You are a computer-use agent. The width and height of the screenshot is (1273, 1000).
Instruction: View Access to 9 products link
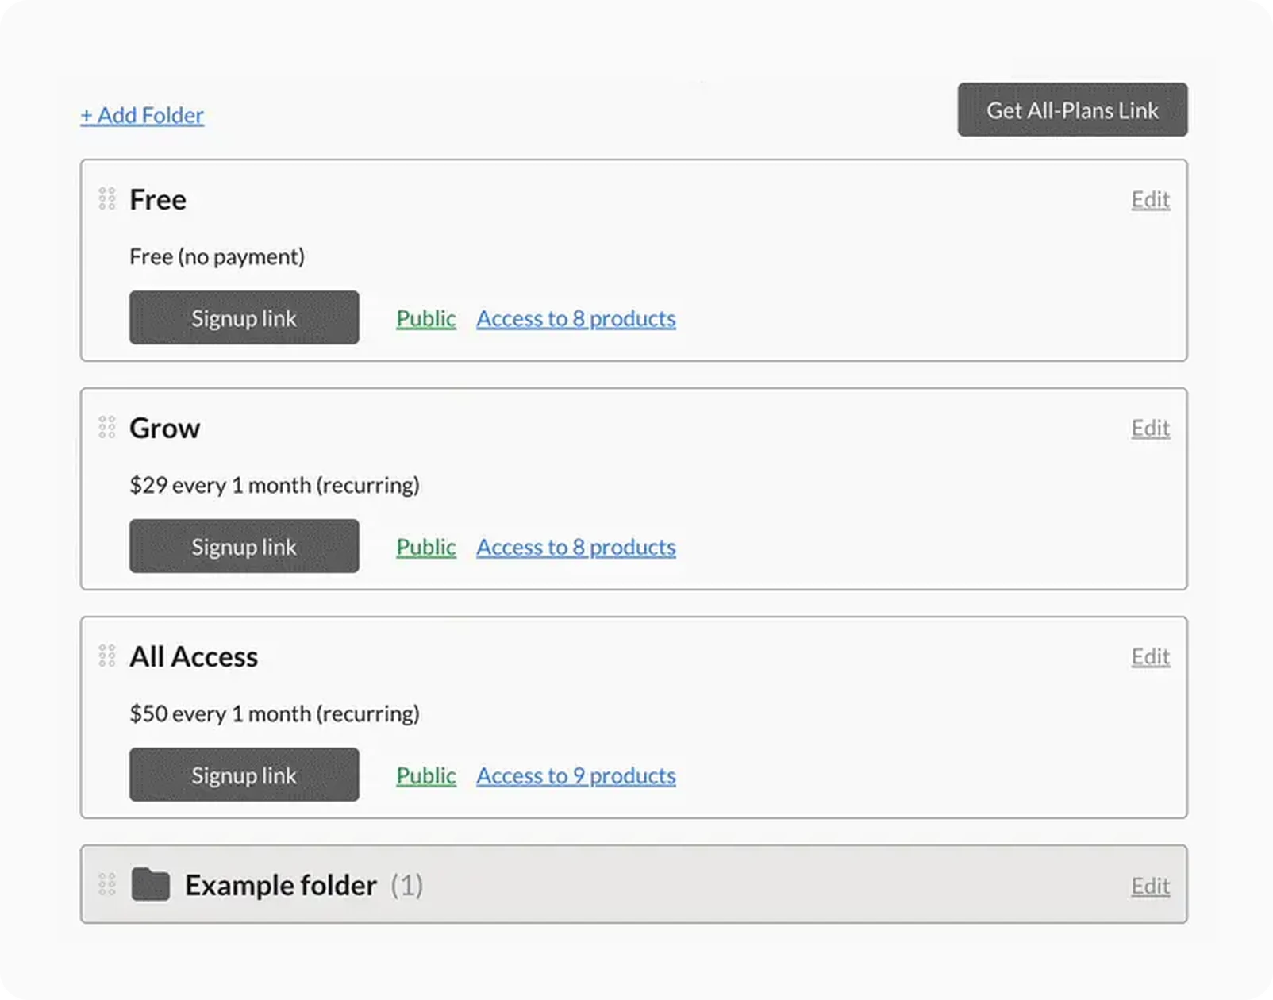(576, 775)
